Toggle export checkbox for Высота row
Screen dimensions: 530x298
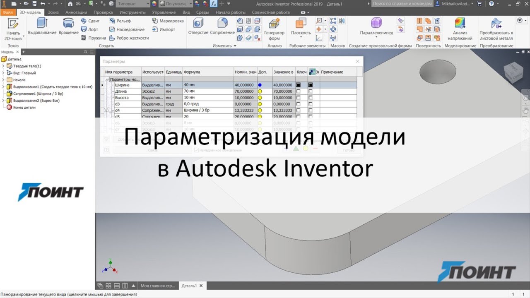(x=311, y=98)
